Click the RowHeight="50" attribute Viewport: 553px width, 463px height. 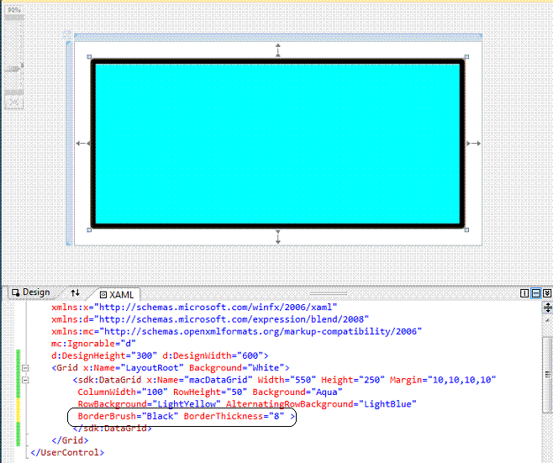210,392
